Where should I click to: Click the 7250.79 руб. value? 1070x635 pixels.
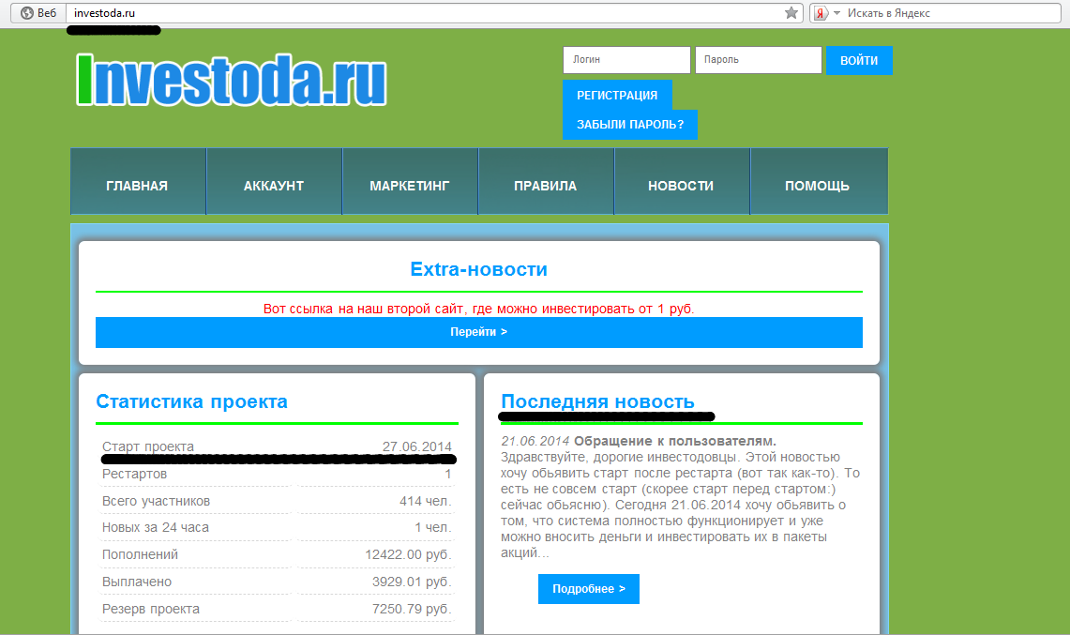(412, 609)
